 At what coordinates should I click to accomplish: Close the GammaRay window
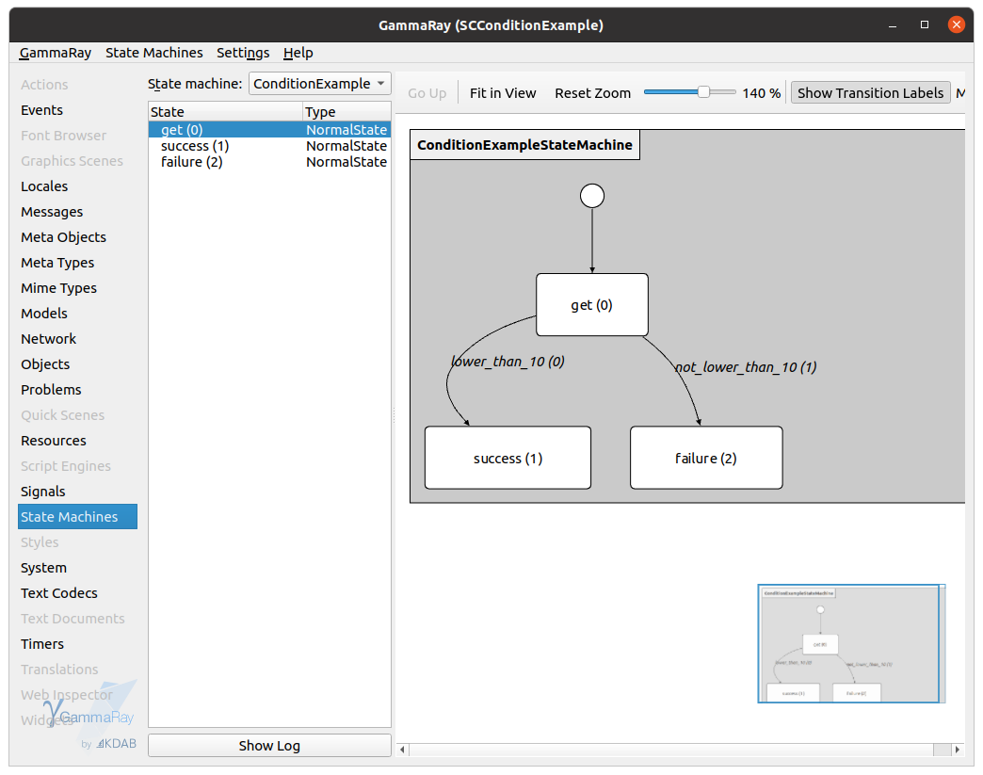956,24
